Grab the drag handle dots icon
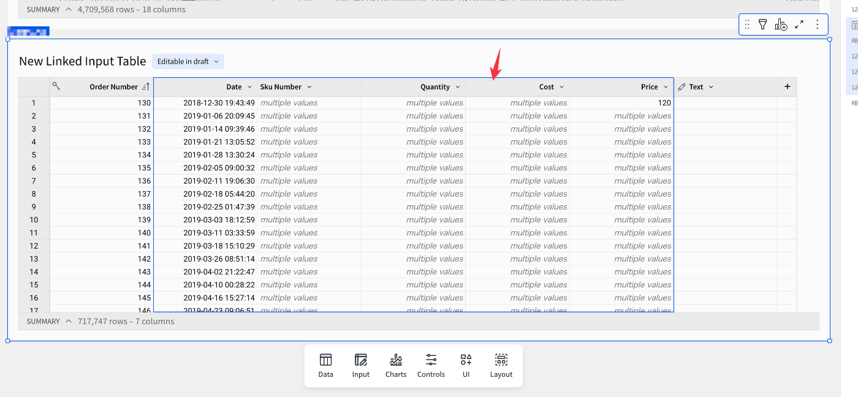Image resolution: width=858 pixels, height=397 pixels. click(x=747, y=25)
